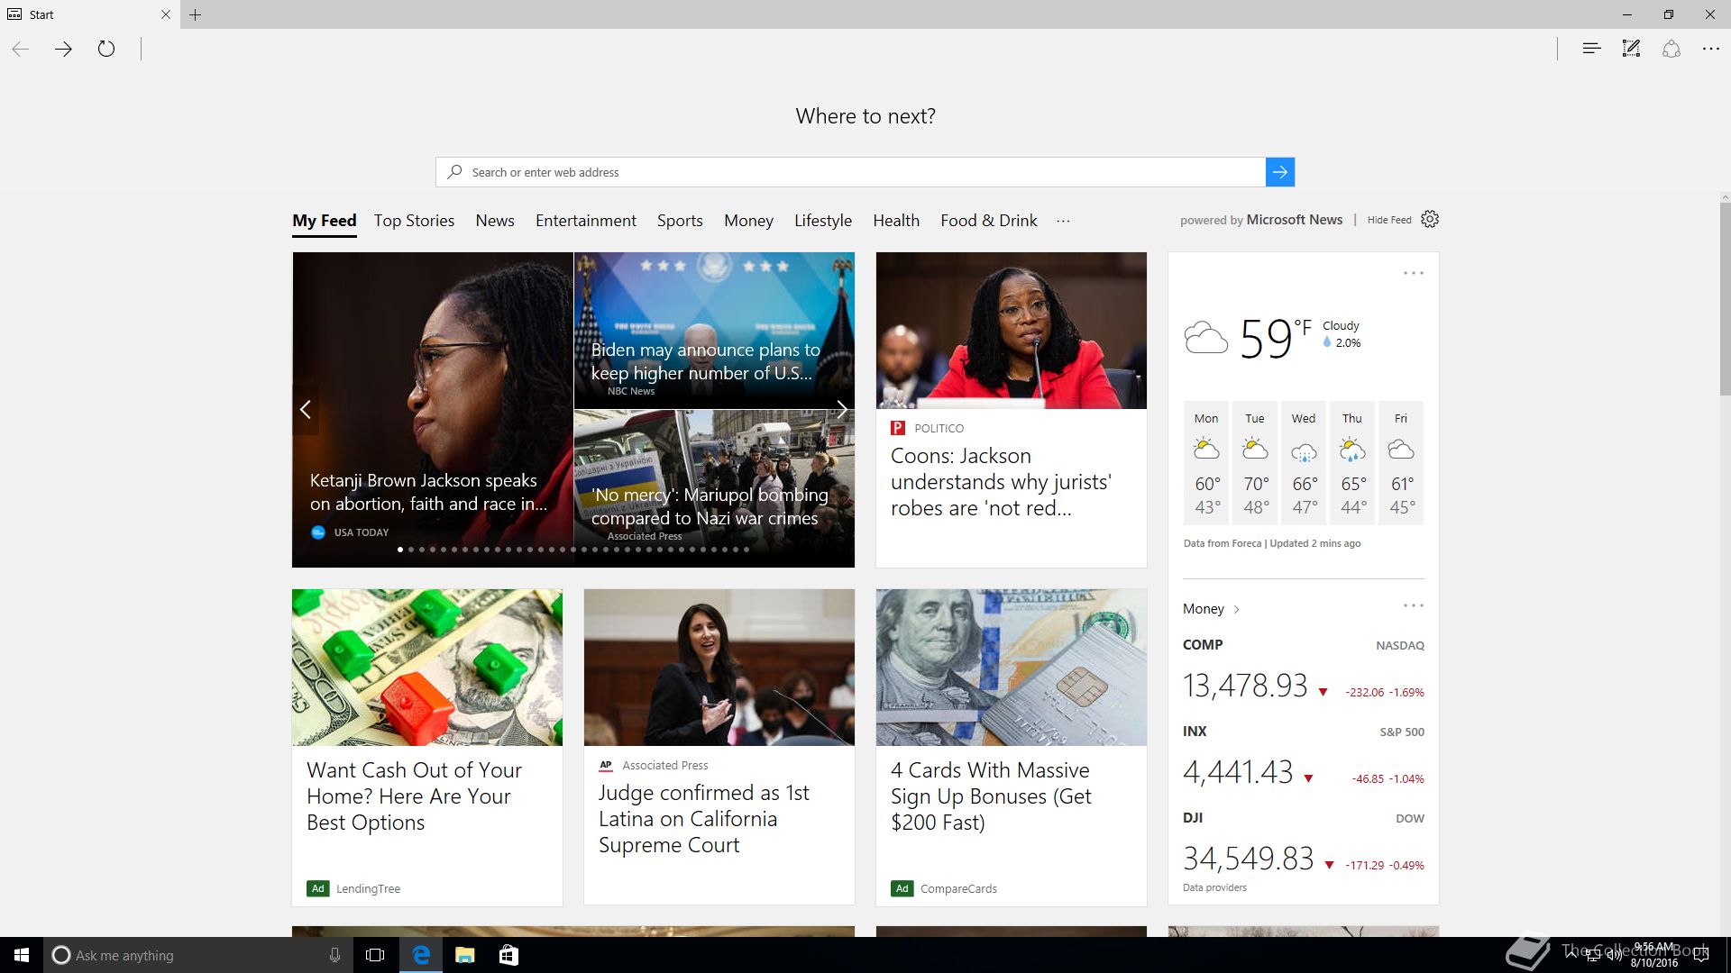Click the credit card and cash thumbnail
Viewport: 1731px width, 973px height.
pyautogui.click(x=1012, y=668)
